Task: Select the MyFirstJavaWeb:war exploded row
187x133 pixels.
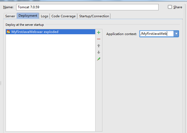Action: pos(50,32)
